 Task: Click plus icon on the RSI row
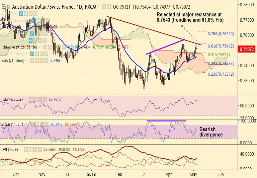[40, 99]
